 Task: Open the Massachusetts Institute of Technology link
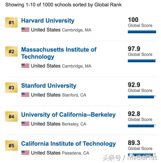click(59, 53)
